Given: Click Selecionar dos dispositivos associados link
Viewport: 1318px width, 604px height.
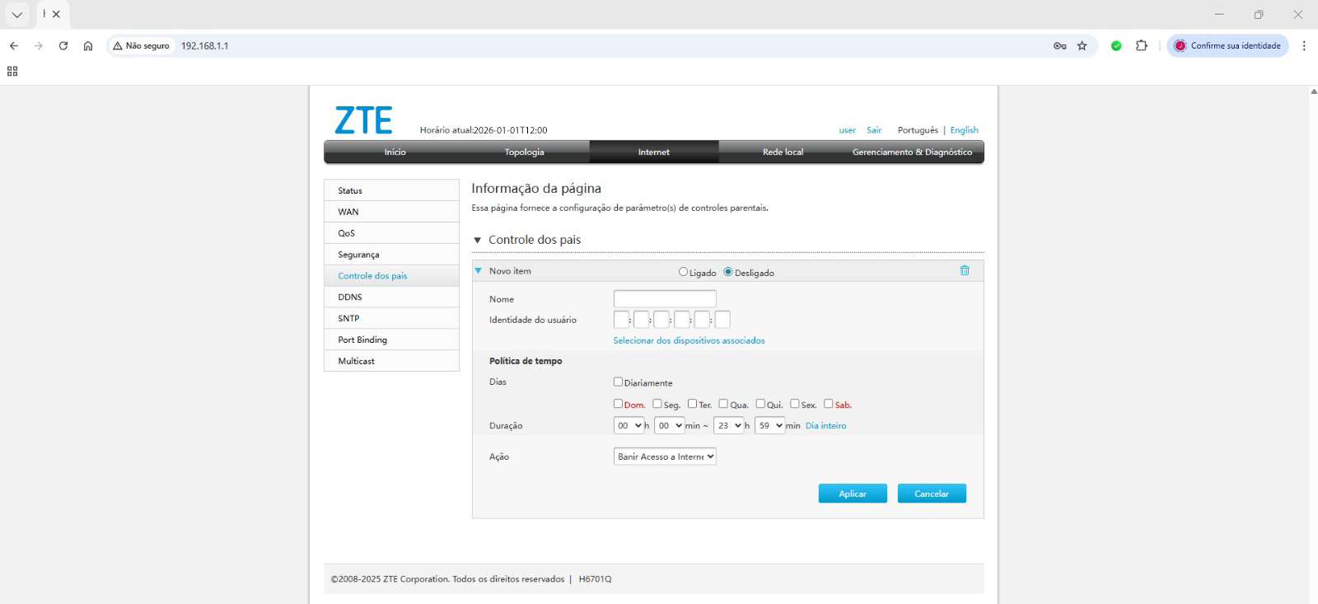Looking at the screenshot, I should coord(689,340).
